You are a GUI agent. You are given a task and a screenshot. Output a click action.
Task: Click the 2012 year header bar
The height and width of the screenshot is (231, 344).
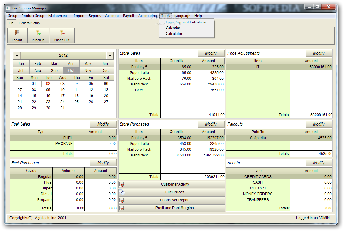63,55
